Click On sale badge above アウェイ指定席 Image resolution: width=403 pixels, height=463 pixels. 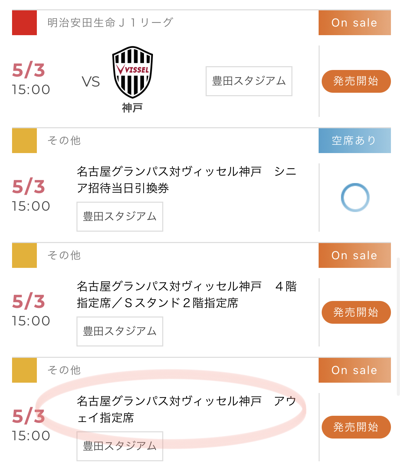(x=354, y=370)
